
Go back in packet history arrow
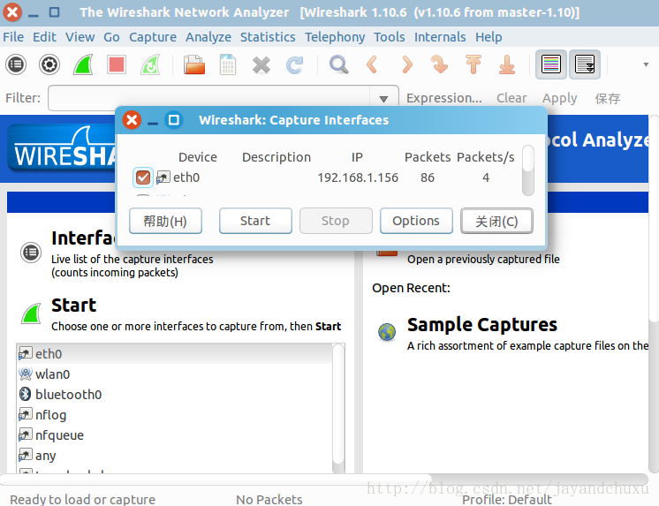click(x=372, y=64)
